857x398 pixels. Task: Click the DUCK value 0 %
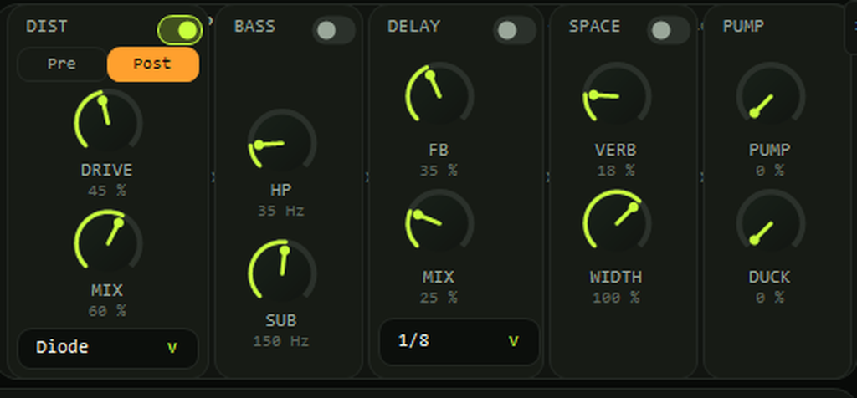tap(770, 298)
